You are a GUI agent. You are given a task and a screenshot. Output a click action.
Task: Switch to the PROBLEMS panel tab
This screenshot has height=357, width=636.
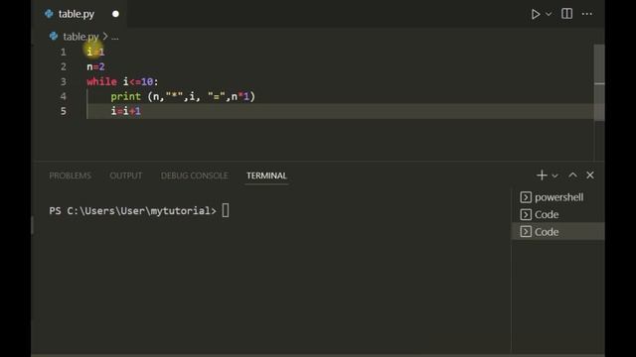(x=71, y=176)
